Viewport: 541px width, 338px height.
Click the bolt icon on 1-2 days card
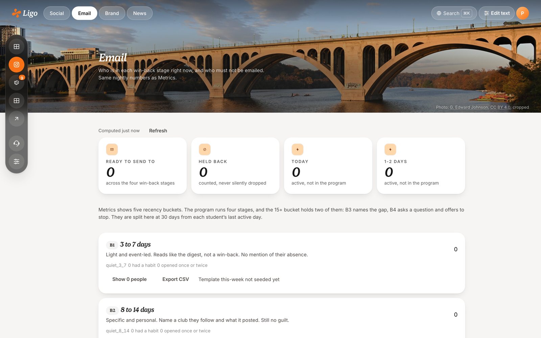click(390, 149)
